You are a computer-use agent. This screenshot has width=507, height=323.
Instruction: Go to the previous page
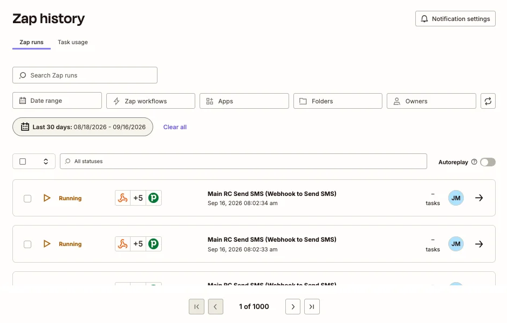coord(216,306)
